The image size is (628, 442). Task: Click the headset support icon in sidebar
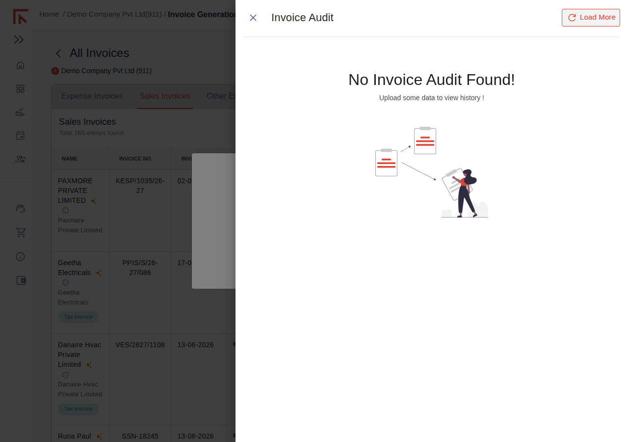(x=20, y=208)
